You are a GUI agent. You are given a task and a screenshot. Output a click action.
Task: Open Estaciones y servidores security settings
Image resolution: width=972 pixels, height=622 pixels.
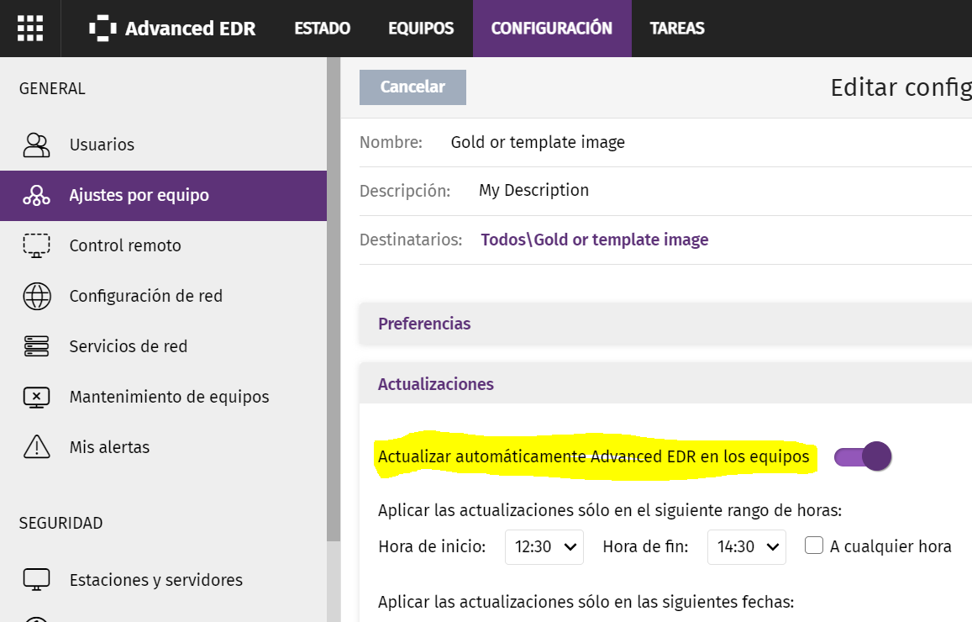tap(163, 580)
